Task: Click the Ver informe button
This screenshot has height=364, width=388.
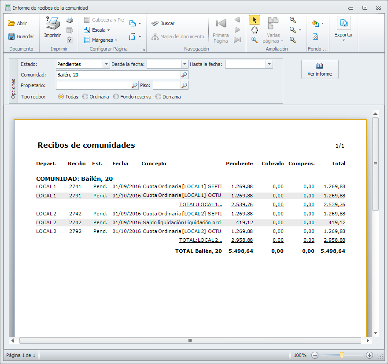Action: pyautogui.click(x=320, y=69)
